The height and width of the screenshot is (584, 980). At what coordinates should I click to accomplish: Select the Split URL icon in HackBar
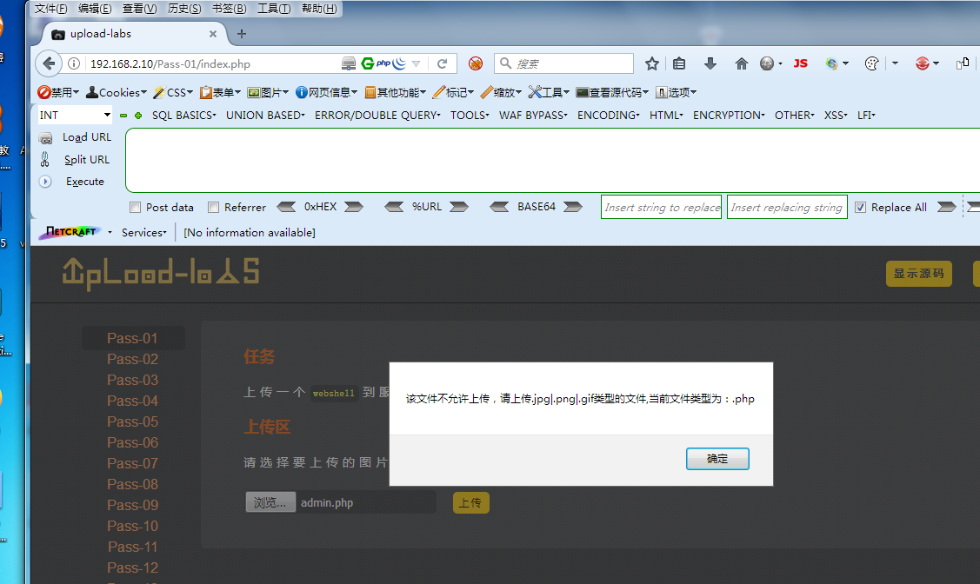click(x=46, y=159)
